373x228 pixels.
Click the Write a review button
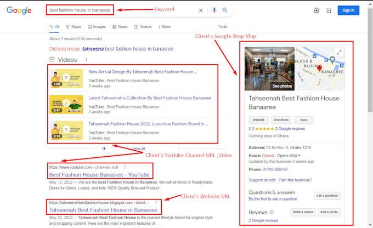303,212
